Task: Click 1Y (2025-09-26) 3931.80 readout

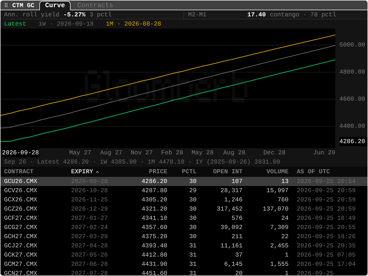Action: pyautogui.click(x=238, y=162)
